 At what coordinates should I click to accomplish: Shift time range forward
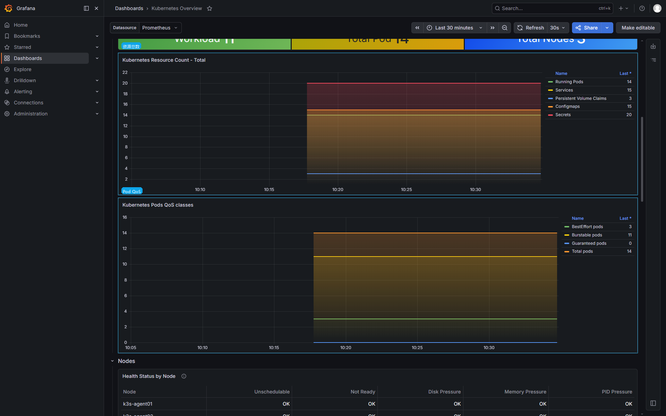point(493,28)
